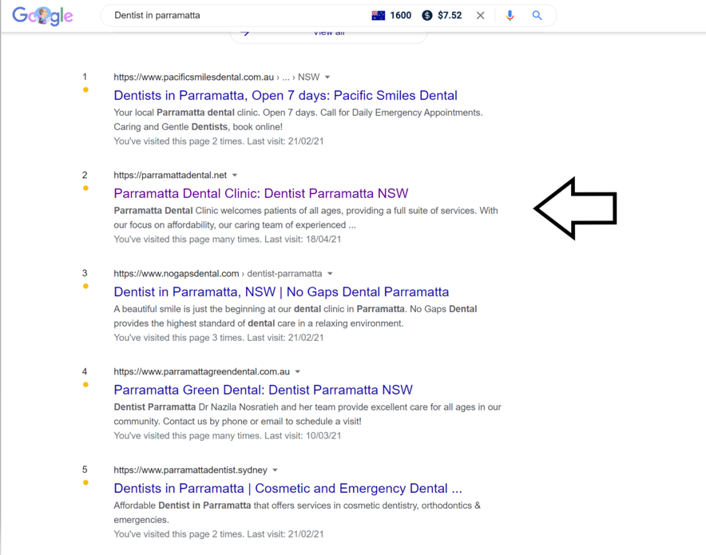This screenshot has height=555, width=706.
Task: Open Cosmetic and Emergency Dental result link
Action: tap(288, 489)
